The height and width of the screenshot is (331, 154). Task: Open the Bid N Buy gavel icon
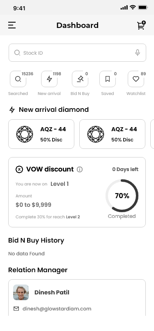[x=80, y=79]
